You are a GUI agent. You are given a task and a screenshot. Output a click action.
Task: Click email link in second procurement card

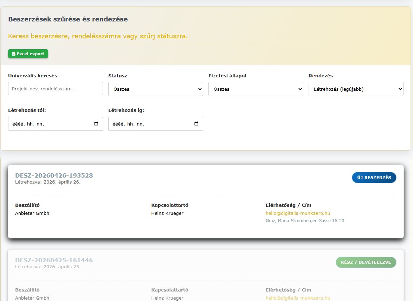coord(298,298)
